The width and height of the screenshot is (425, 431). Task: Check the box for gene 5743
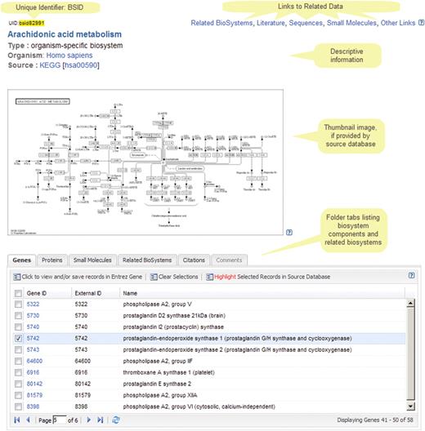18,349
